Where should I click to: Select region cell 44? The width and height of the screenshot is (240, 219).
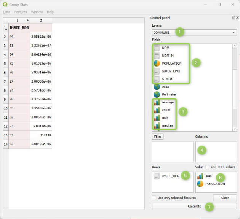click(x=19, y=36)
